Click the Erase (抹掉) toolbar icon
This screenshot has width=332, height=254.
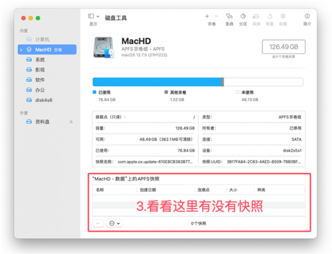(x=256, y=16)
